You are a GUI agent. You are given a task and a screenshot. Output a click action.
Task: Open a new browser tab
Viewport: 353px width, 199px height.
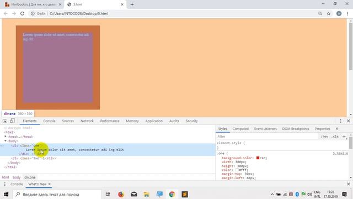(132, 4)
